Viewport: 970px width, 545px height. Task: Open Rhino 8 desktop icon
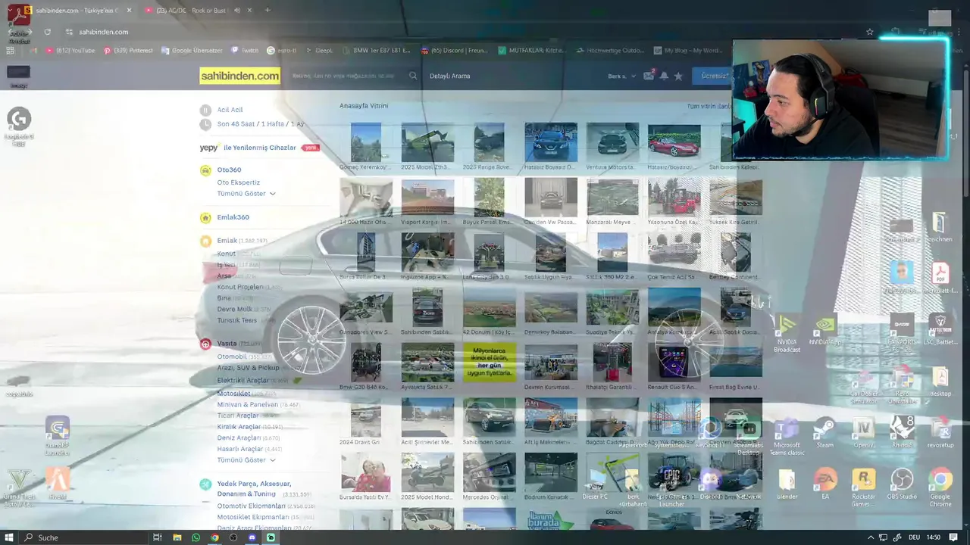pyautogui.click(x=902, y=433)
